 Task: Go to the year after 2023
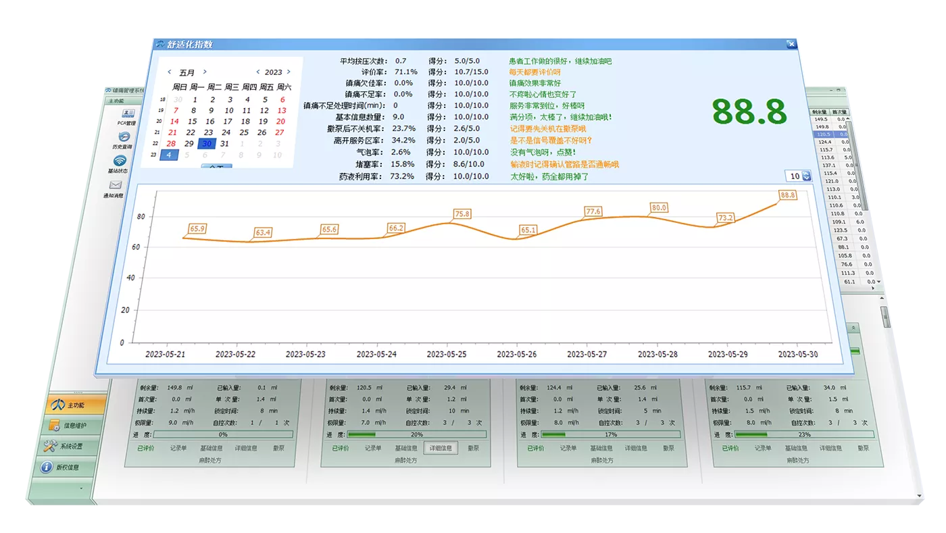[289, 72]
